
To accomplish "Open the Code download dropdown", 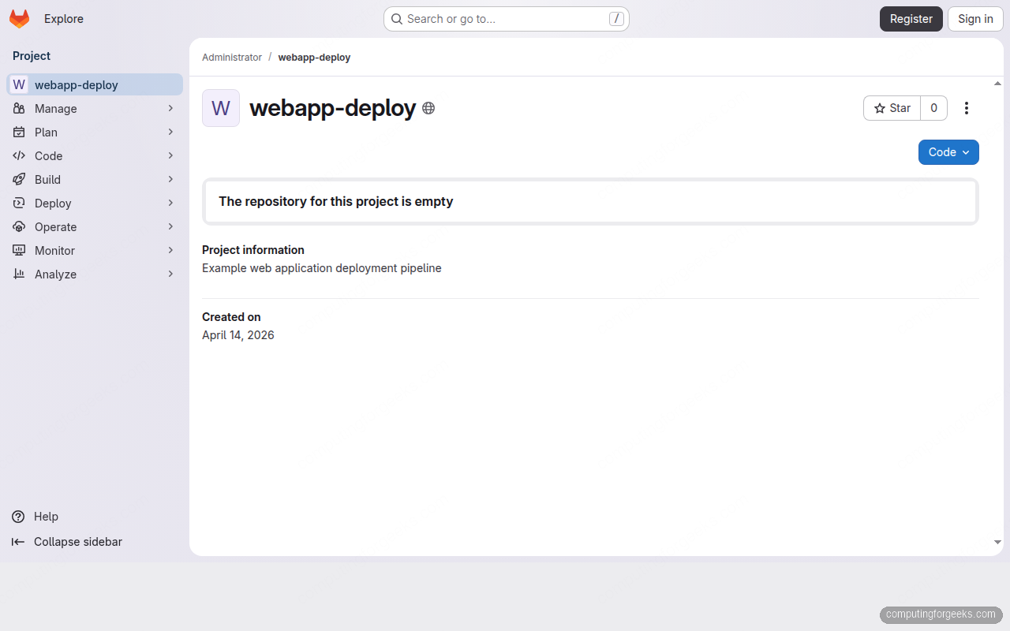I will (x=948, y=152).
